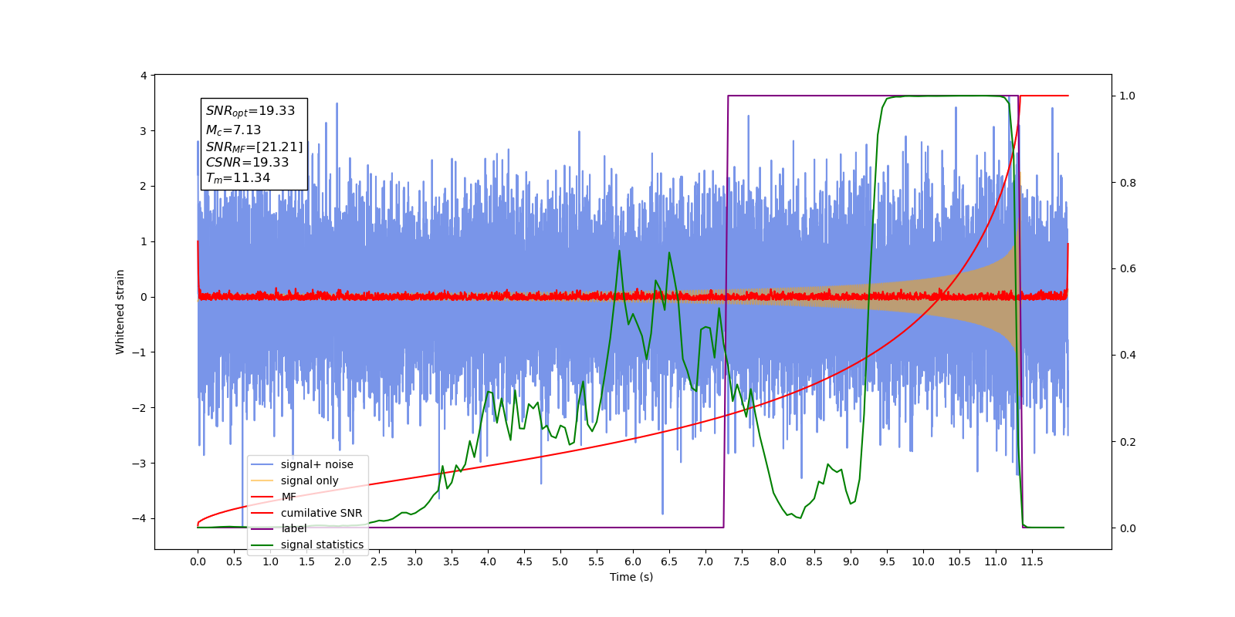Click the x-axis tick label 2.5
The image size is (1235, 617).
coord(379,561)
